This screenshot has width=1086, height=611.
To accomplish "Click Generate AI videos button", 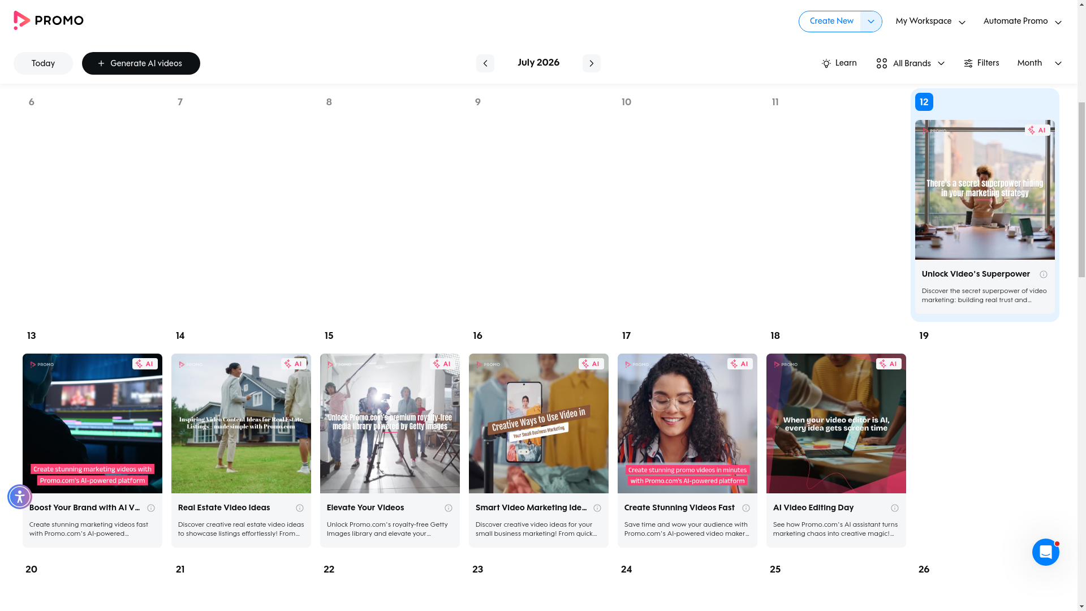I will tap(141, 63).
